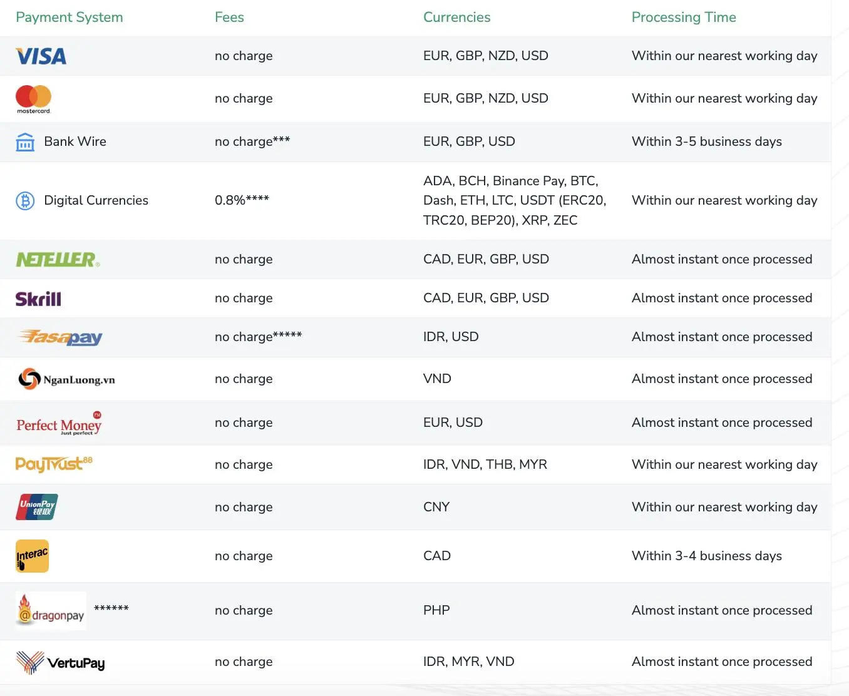
Task: Click FasaPay currencies 'IDR, USD'
Action: tap(451, 337)
